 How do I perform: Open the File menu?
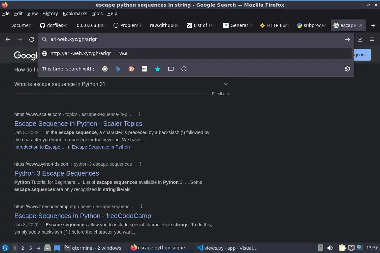pyautogui.click(x=6, y=14)
